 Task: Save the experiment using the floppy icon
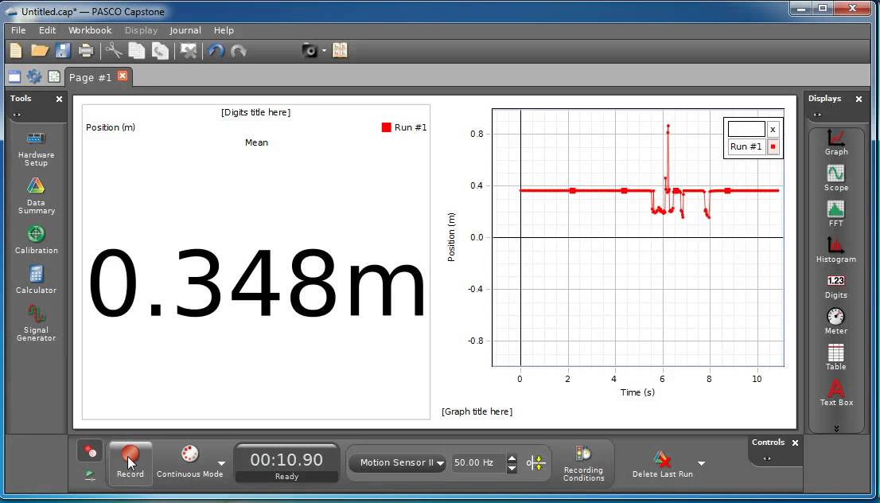(x=62, y=50)
